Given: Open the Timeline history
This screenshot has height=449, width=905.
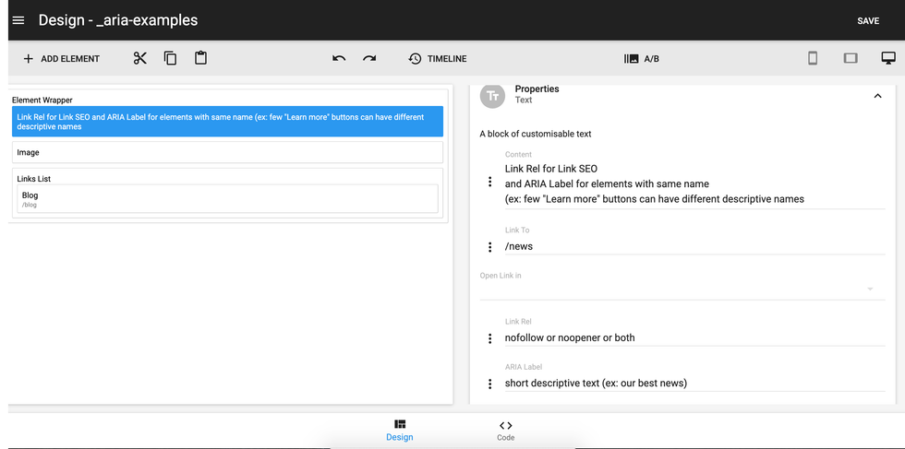Looking at the screenshot, I should (437, 58).
